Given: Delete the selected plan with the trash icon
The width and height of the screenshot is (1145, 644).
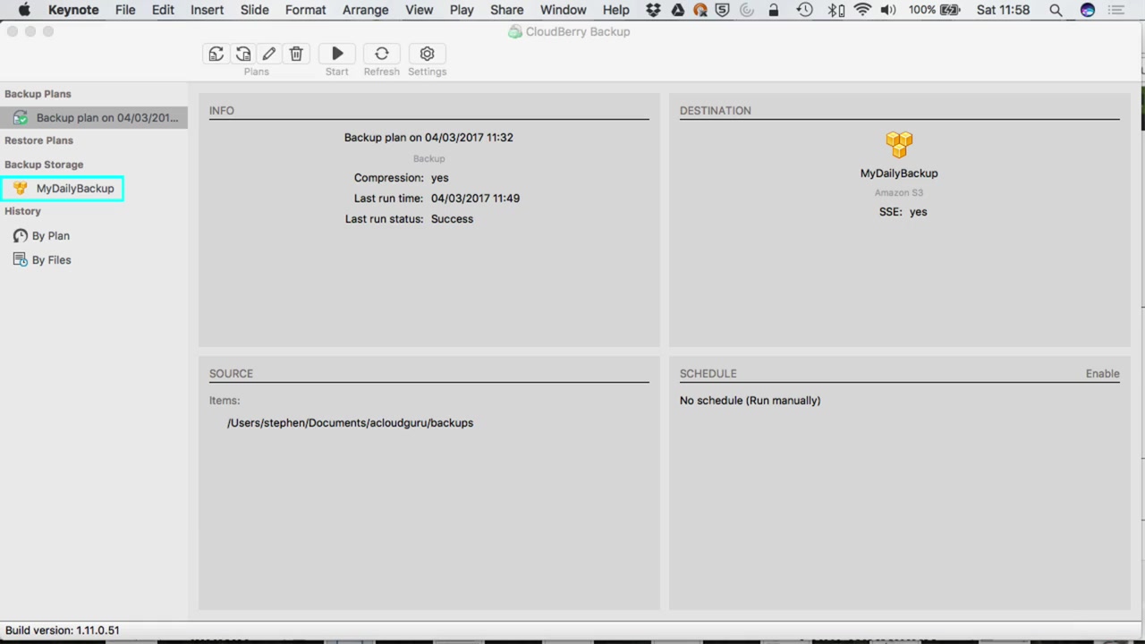Looking at the screenshot, I should (296, 54).
